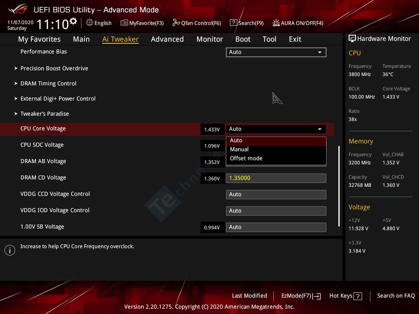Open the Performance Bias dropdown
Screen dimensions: 419x314
click(276, 52)
